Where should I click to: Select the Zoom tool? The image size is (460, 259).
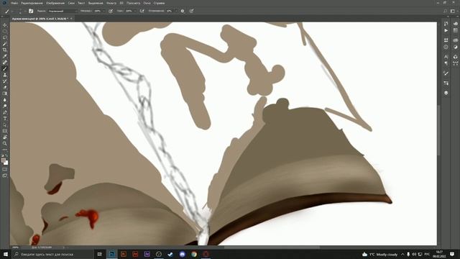point(5,143)
